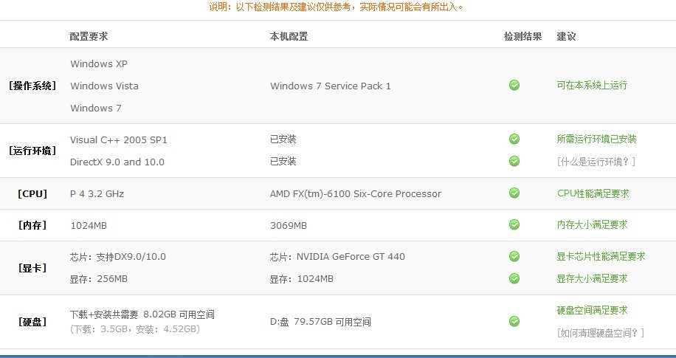Click the orange 说明 notice at top
676x358 pixels.
tap(337, 7)
